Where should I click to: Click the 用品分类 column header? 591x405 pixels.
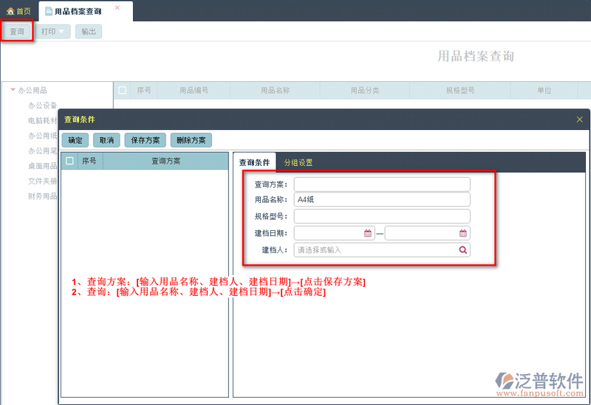(x=365, y=90)
